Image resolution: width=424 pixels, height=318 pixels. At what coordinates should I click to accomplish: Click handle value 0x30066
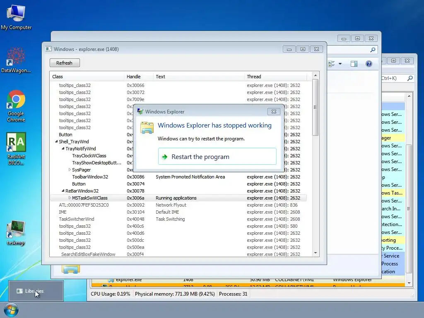135,85
